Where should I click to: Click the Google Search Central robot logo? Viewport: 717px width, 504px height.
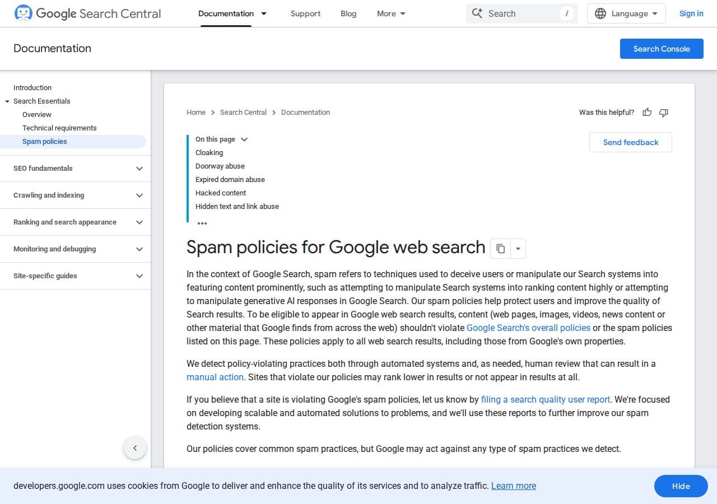point(23,13)
